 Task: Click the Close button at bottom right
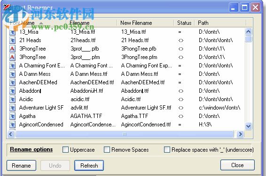tap(237, 165)
